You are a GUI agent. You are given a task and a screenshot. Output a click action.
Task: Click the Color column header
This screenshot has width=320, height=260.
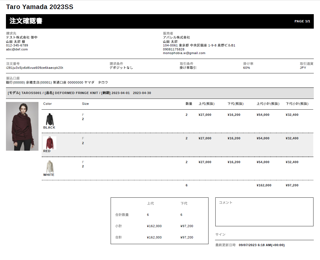coord(48,104)
